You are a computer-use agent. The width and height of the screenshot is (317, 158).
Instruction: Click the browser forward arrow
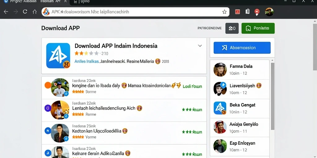15,12
